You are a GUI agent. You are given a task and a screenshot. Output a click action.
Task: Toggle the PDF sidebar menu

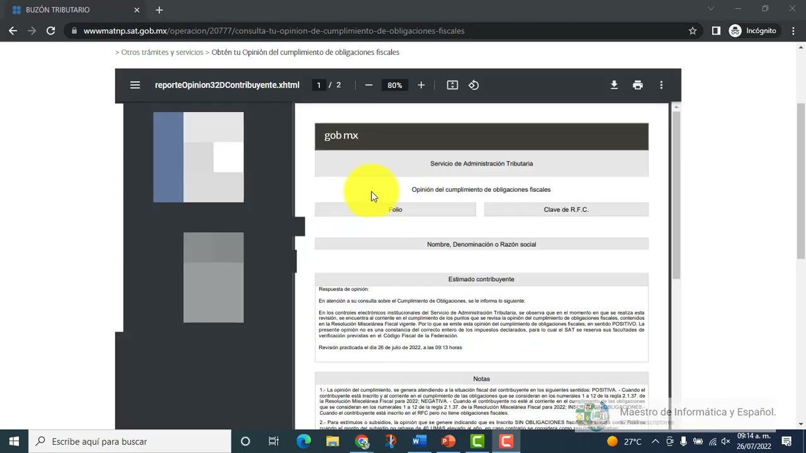coord(135,85)
